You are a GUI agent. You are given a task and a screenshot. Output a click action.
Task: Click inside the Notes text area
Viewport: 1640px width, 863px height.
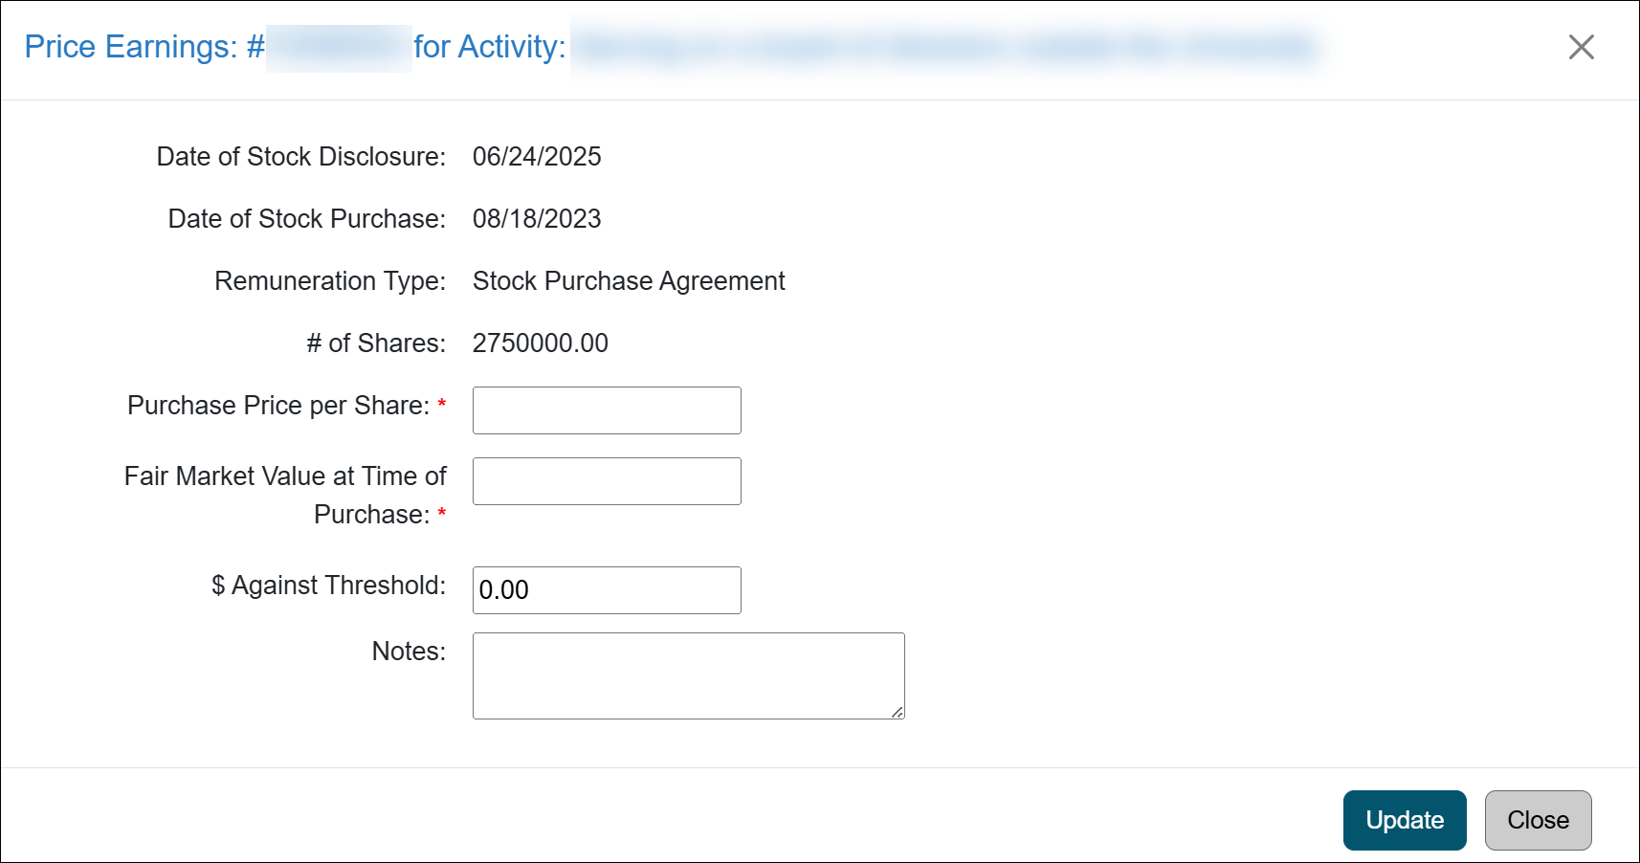pos(687,675)
